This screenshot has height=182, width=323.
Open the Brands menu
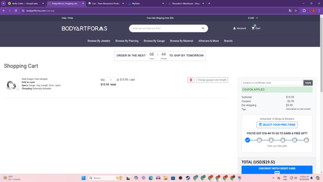[228, 41]
